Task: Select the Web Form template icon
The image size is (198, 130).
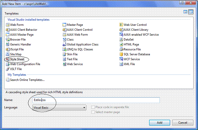Action: coord(8,25)
